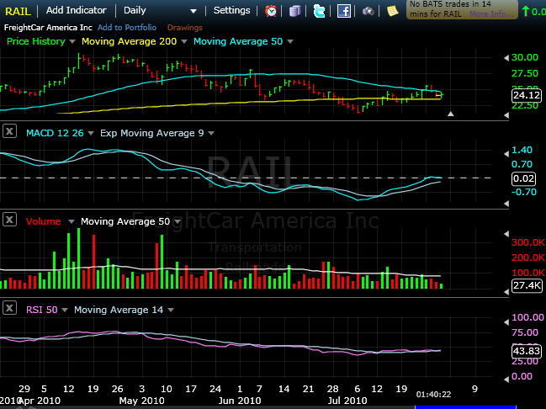Open the Settings menu
The image size is (546, 409).
(231, 11)
